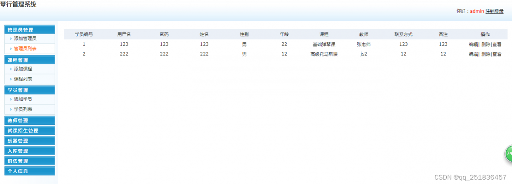
Task: Click the green circular badge at right edge
Action: [508, 154]
